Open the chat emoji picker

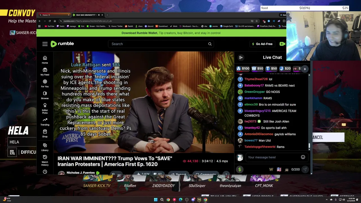303,157
